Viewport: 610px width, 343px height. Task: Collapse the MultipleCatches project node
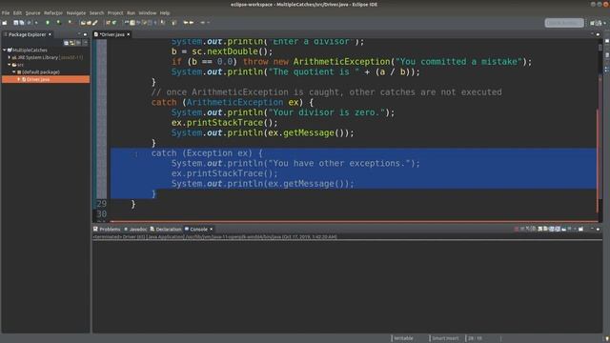tap(4, 50)
